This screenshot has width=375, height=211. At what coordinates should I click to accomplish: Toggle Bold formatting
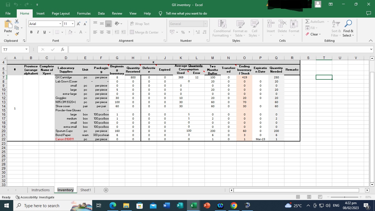click(31, 32)
